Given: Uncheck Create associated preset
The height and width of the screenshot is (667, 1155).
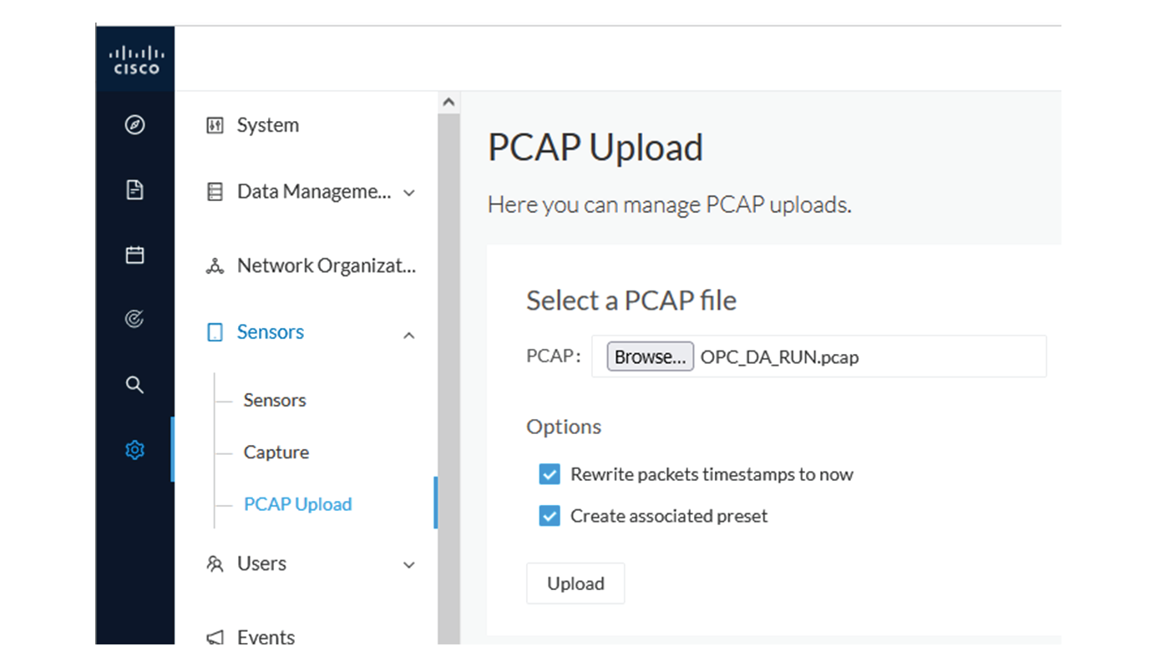Looking at the screenshot, I should click(550, 516).
